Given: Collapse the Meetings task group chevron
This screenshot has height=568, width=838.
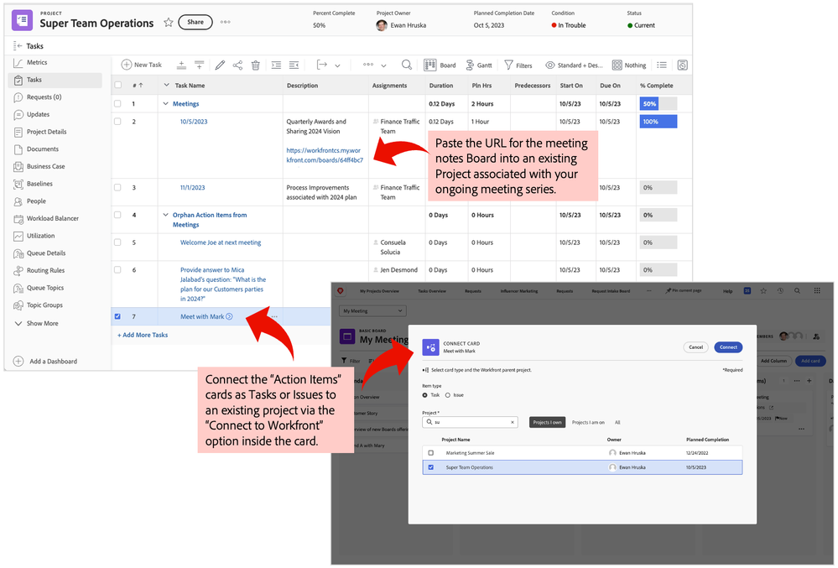Looking at the screenshot, I should tap(166, 104).
